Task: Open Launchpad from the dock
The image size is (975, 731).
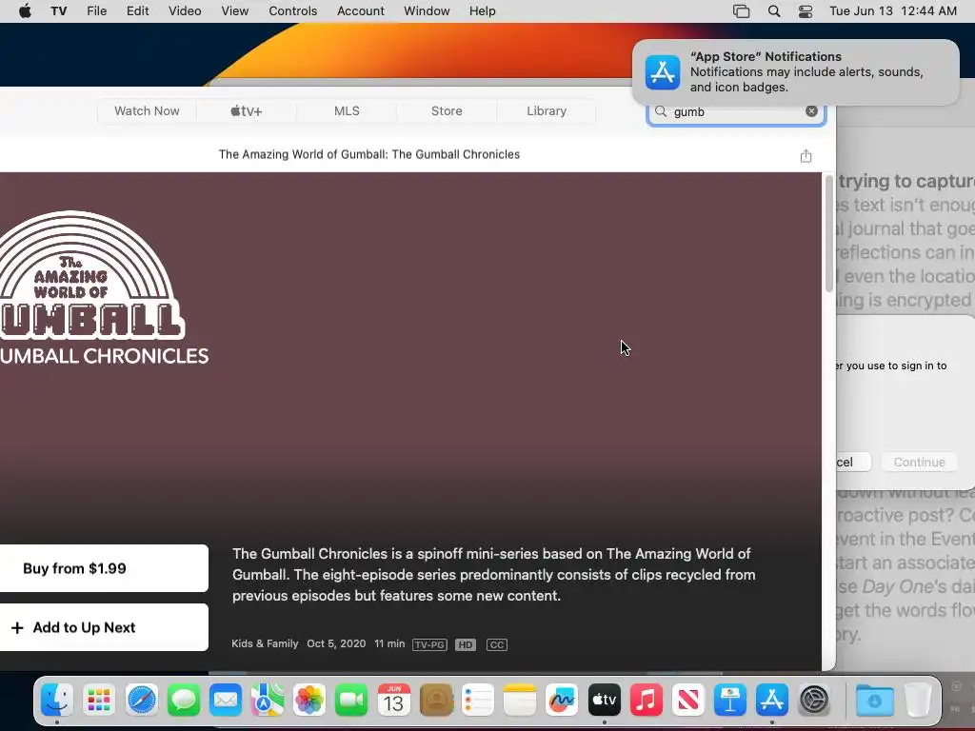Action: (99, 700)
